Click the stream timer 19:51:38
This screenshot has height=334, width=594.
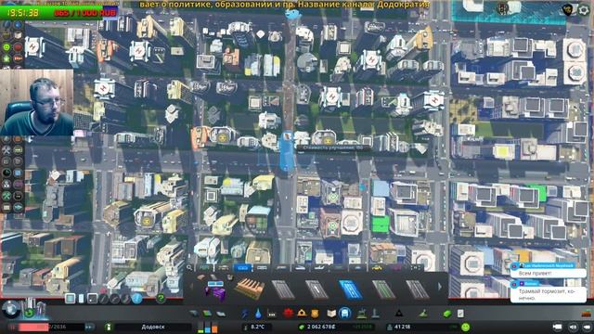click(23, 13)
